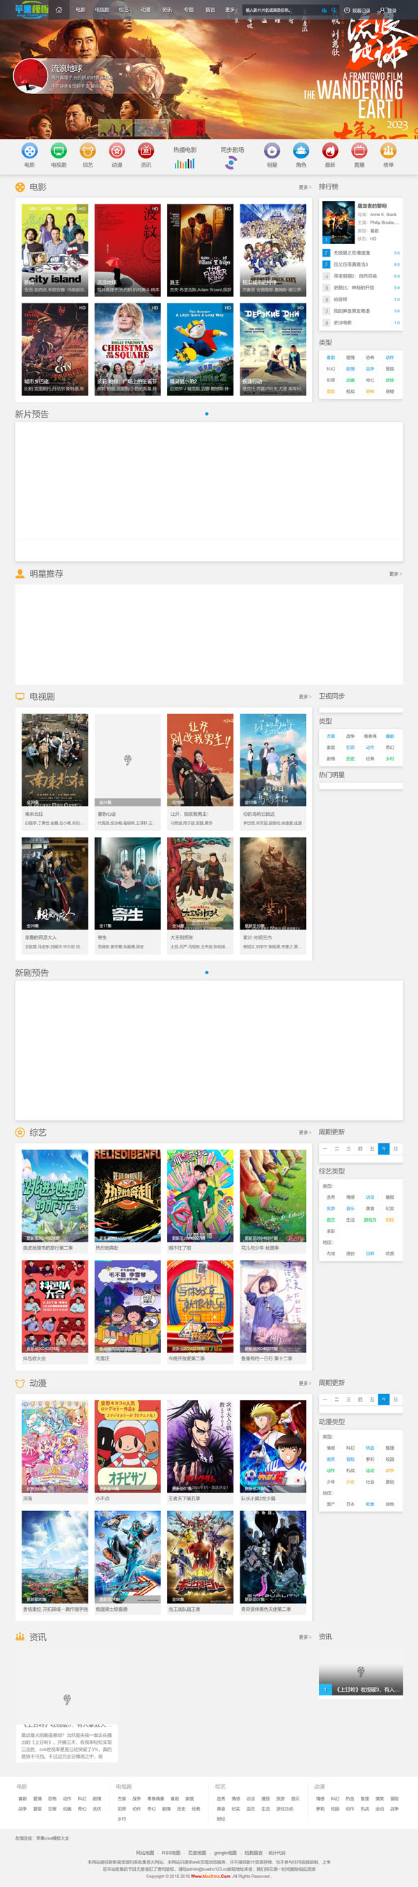Open the 直播 live broadcast icon

[x=359, y=151]
